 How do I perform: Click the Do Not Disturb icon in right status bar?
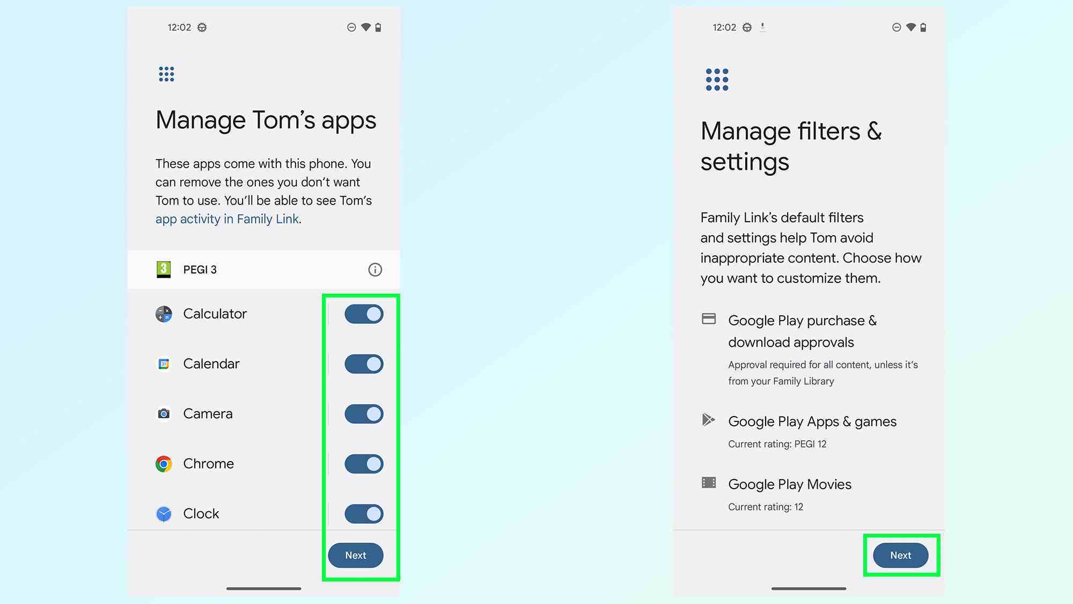[x=896, y=27]
